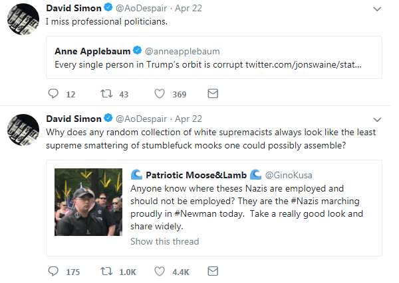This screenshot has height=283, width=399.
Task: Retweet the tweet with 1.0K retweets
Action: [106, 271]
